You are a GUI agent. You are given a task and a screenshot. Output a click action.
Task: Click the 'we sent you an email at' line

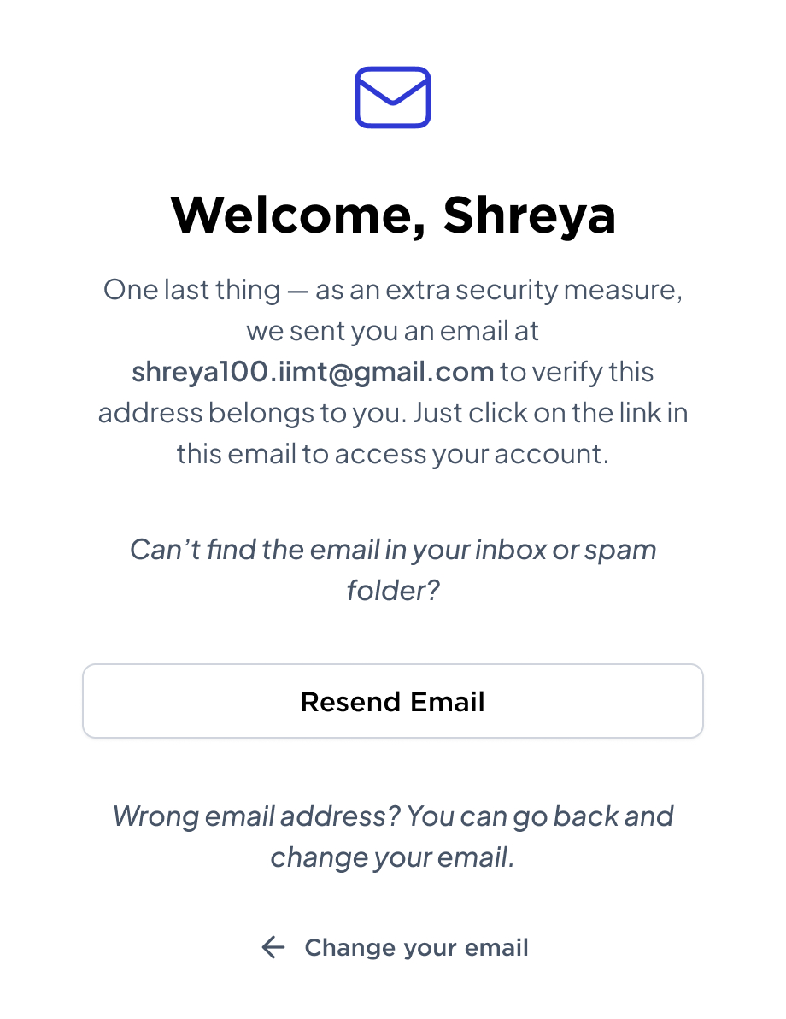tap(393, 332)
